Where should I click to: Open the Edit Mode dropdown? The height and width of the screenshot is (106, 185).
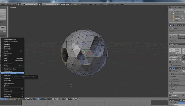21,99
